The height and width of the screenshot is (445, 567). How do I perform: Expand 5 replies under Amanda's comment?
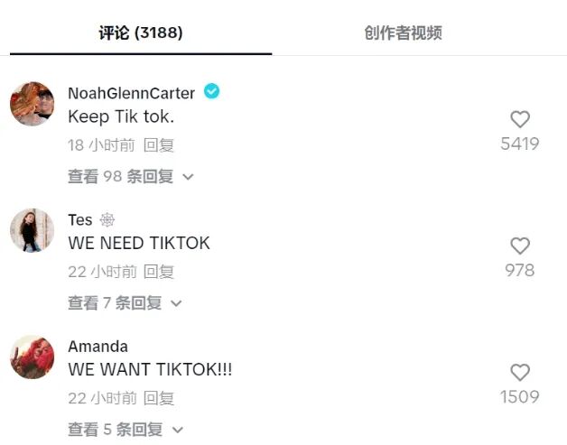125,430
